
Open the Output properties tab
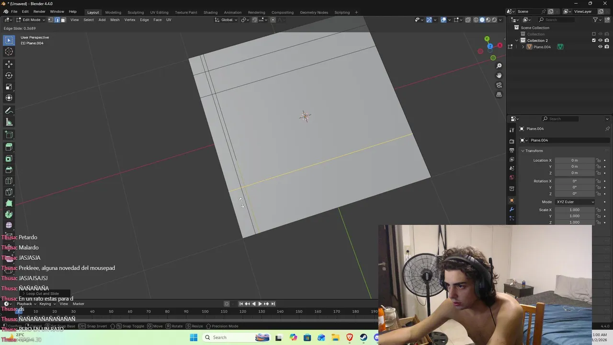pyautogui.click(x=511, y=150)
